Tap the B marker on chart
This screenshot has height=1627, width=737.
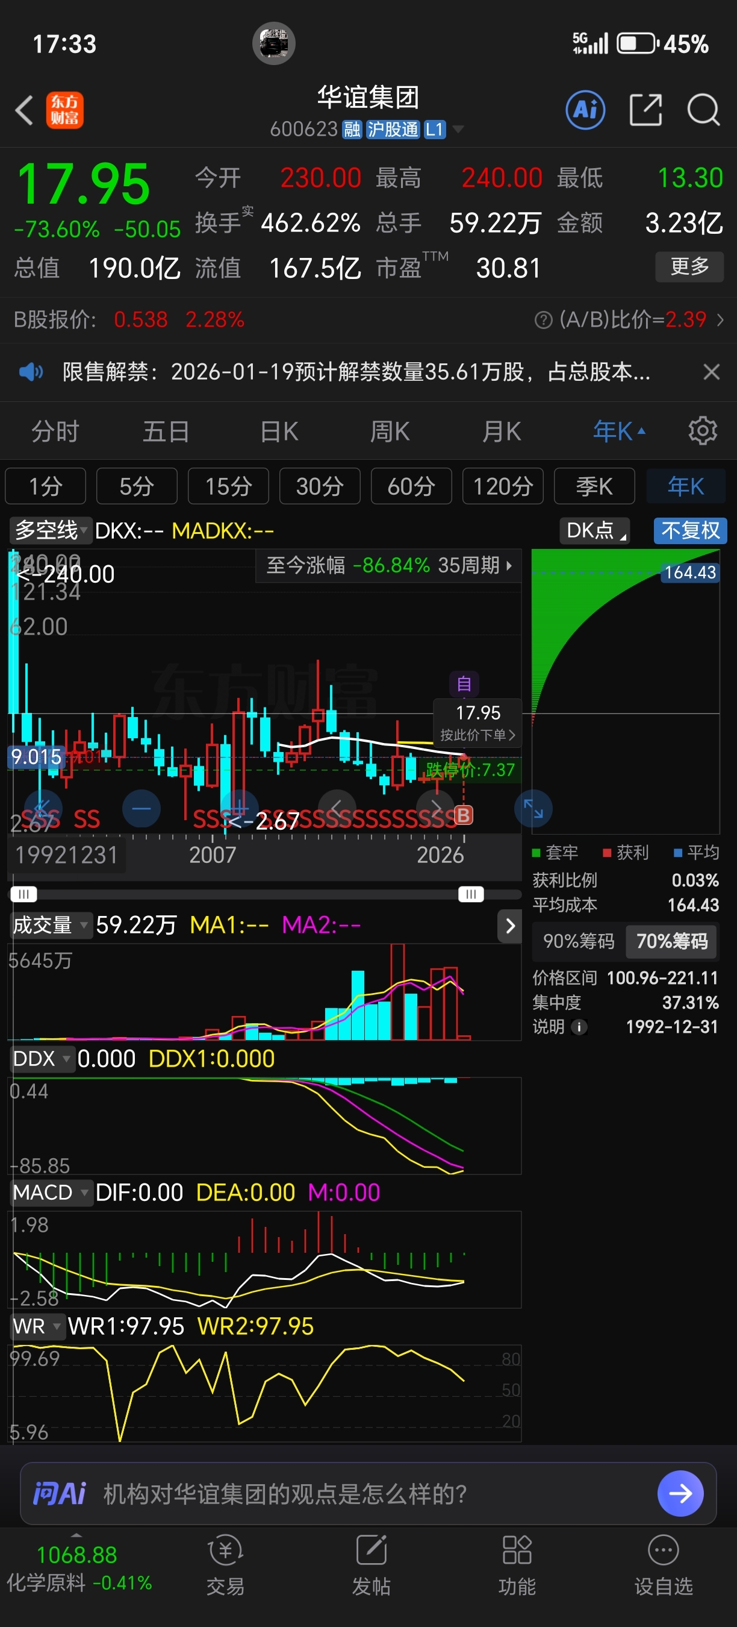point(463,815)
